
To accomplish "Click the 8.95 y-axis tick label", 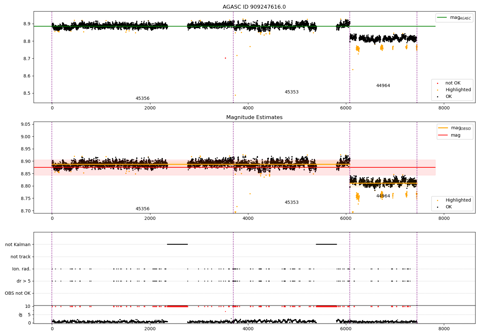I will click(26, 149).
